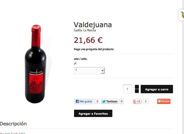The width and height of the screenshot is (184, 134).
Task: Click the plus icon in Share button
Action: (159, 101)
